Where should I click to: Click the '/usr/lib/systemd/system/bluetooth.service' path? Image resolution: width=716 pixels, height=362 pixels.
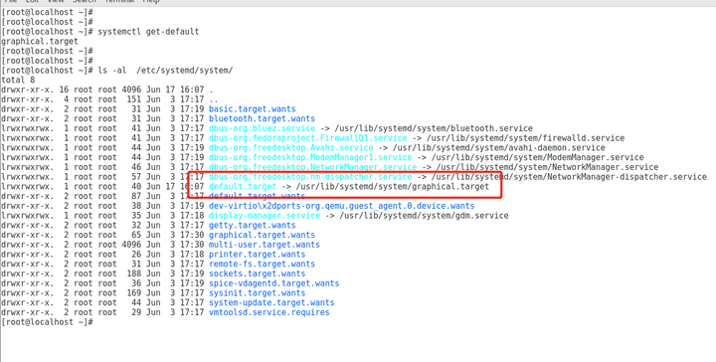click(434, 128)
